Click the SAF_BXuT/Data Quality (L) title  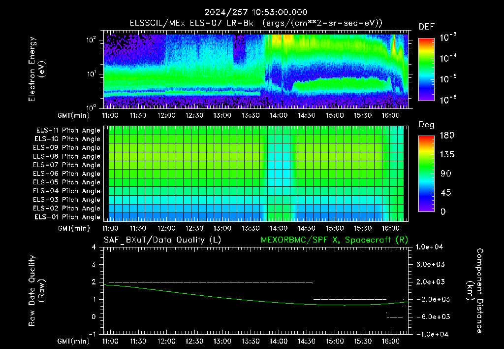162,240
